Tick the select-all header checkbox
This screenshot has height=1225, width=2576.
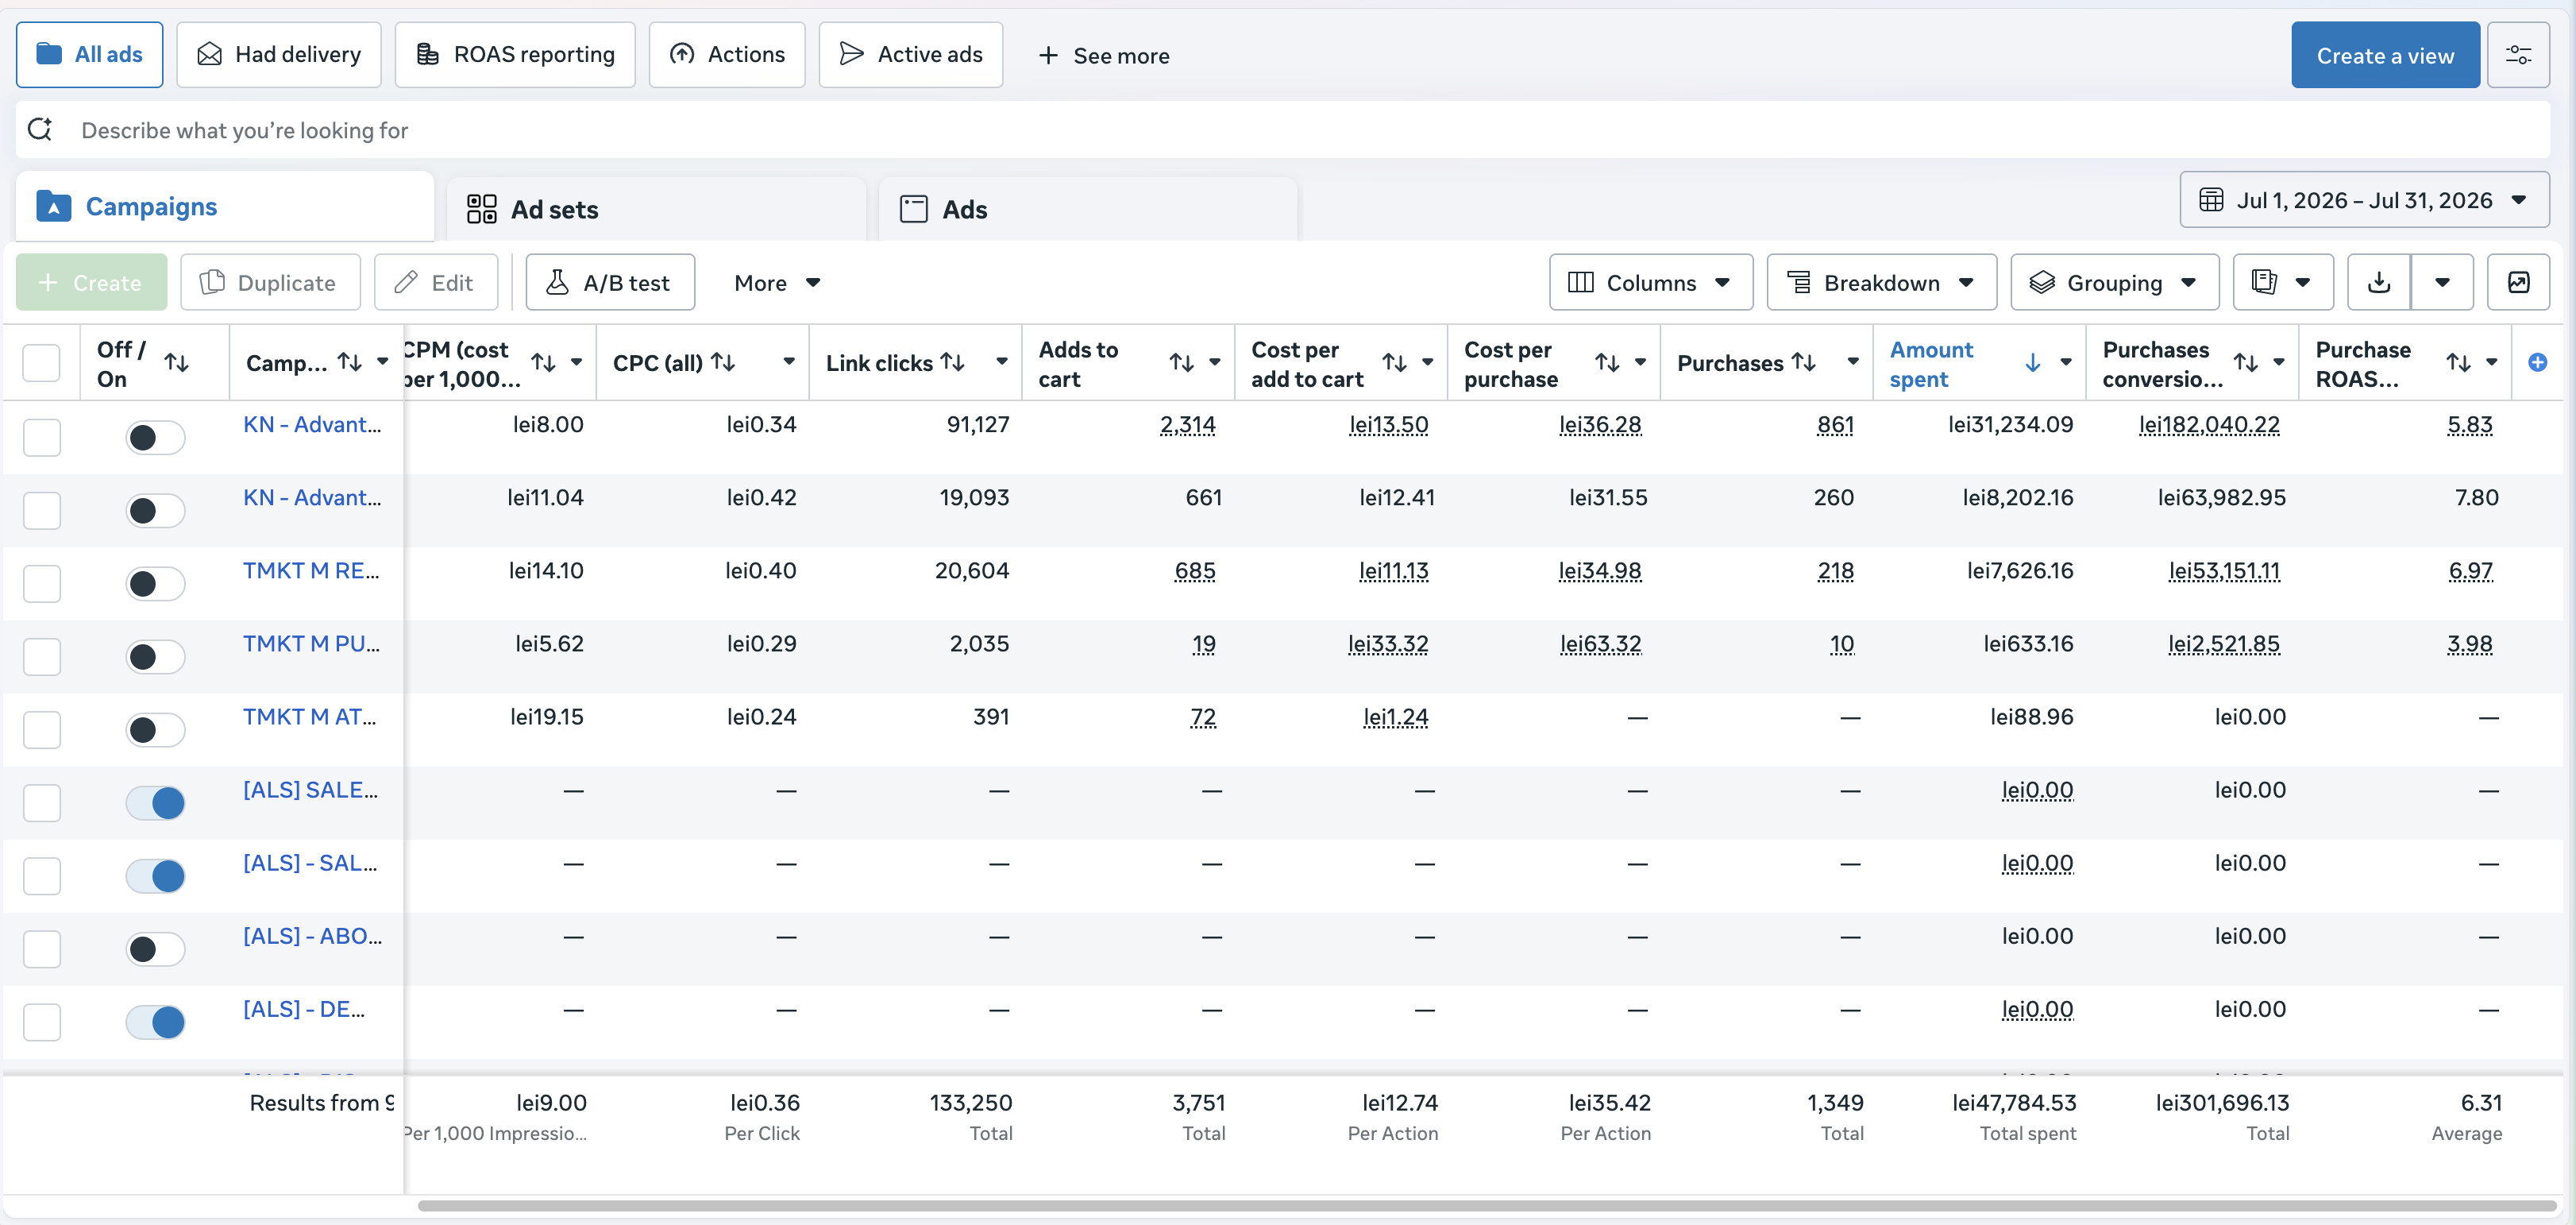41,362
